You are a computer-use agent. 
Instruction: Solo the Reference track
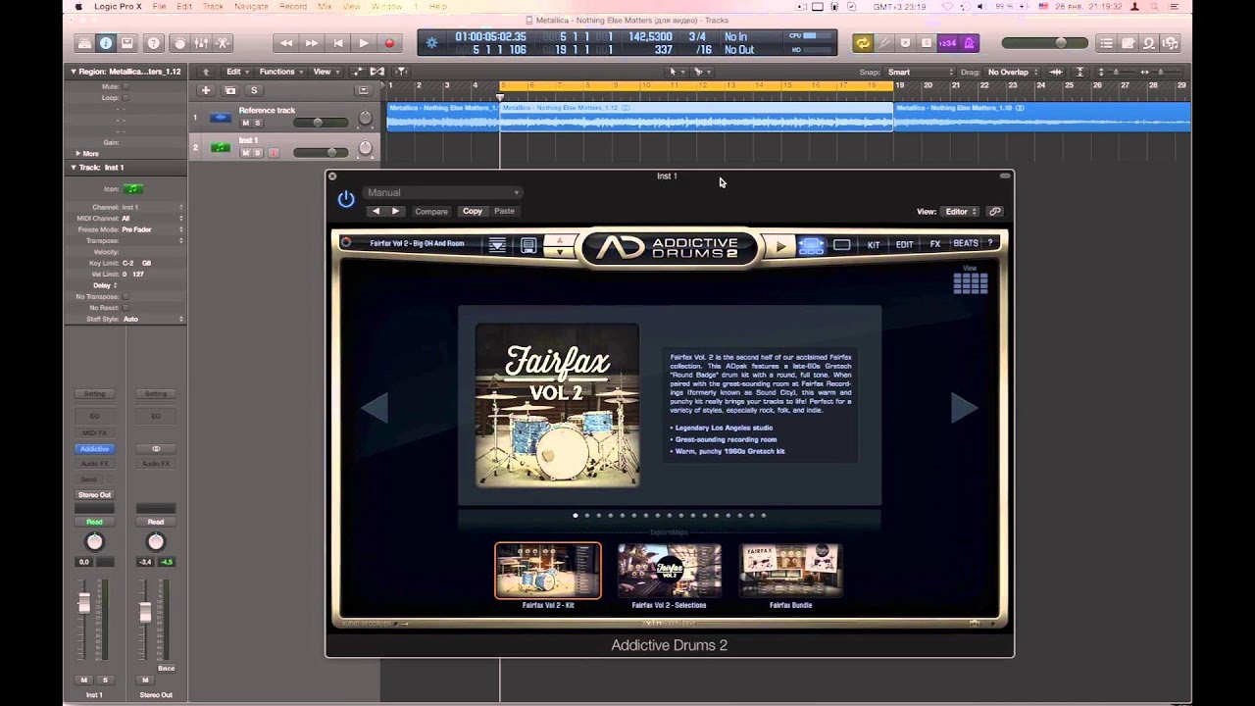(258, 123)
